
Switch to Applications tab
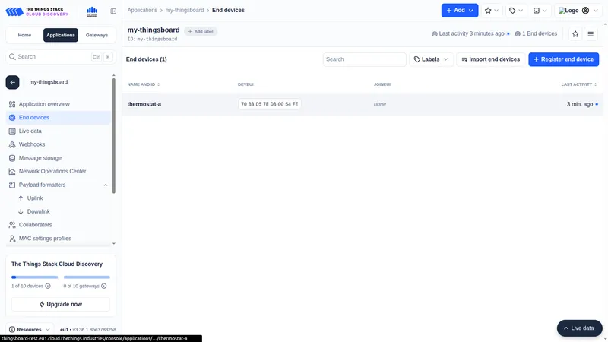coord(61,35)
